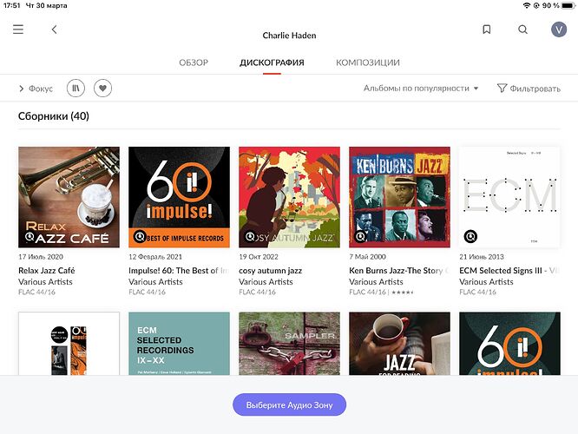Click the battery indicator in status bar
This screenshot has height=434, width=578.
pyautogui.click(x=568, y=5)
